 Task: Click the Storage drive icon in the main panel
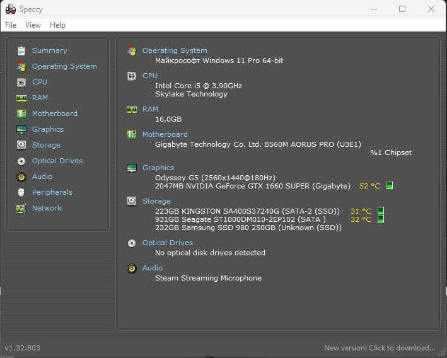131,201
